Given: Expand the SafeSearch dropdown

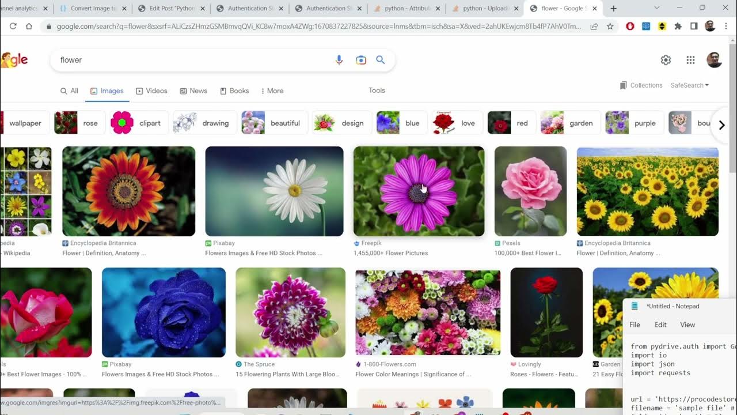Looking at the screenshot, I should (x=689, y=85).
